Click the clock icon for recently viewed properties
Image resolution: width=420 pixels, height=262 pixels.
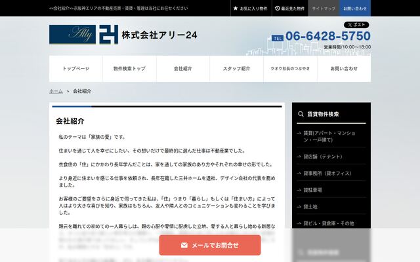coord(278,9)
